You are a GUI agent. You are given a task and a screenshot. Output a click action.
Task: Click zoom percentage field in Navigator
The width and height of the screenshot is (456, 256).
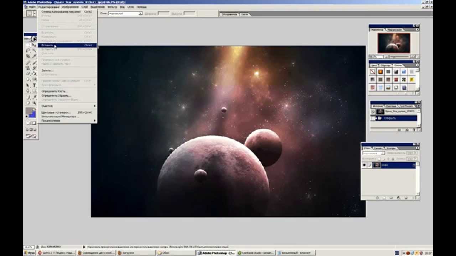pyautogui.click(x=375, y=57)
